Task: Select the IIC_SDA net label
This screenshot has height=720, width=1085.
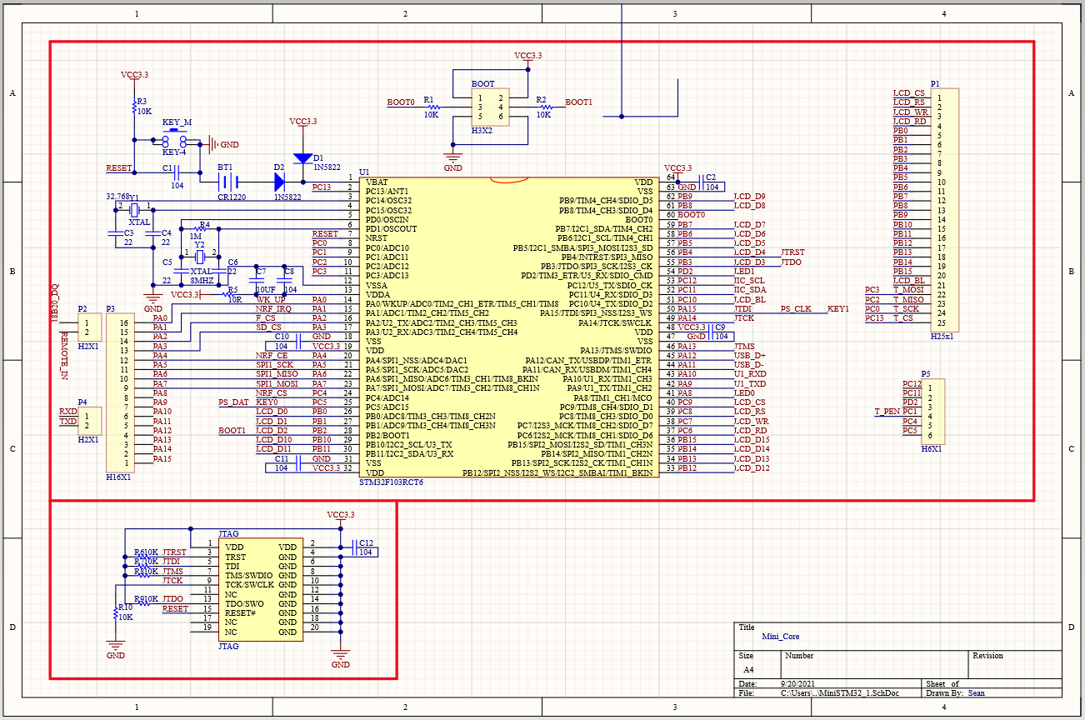Action: (x=750, y=290)
